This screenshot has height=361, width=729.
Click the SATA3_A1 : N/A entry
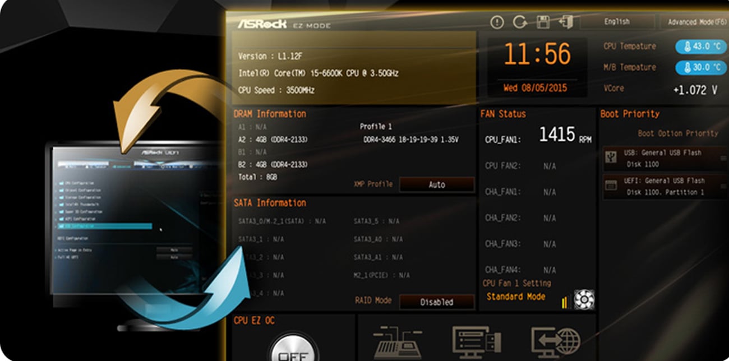tap(378, 257)
